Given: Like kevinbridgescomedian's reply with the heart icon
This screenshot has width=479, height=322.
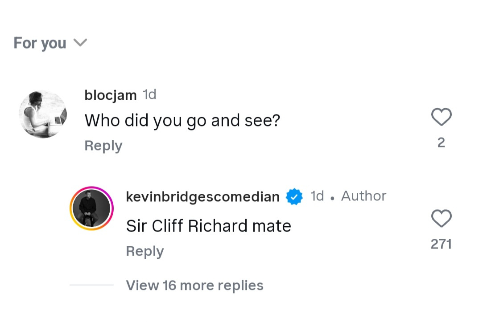Looking at the screenshot, I should click(441, 218).
